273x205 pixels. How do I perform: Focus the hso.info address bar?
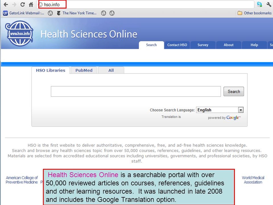coord(146,5)
